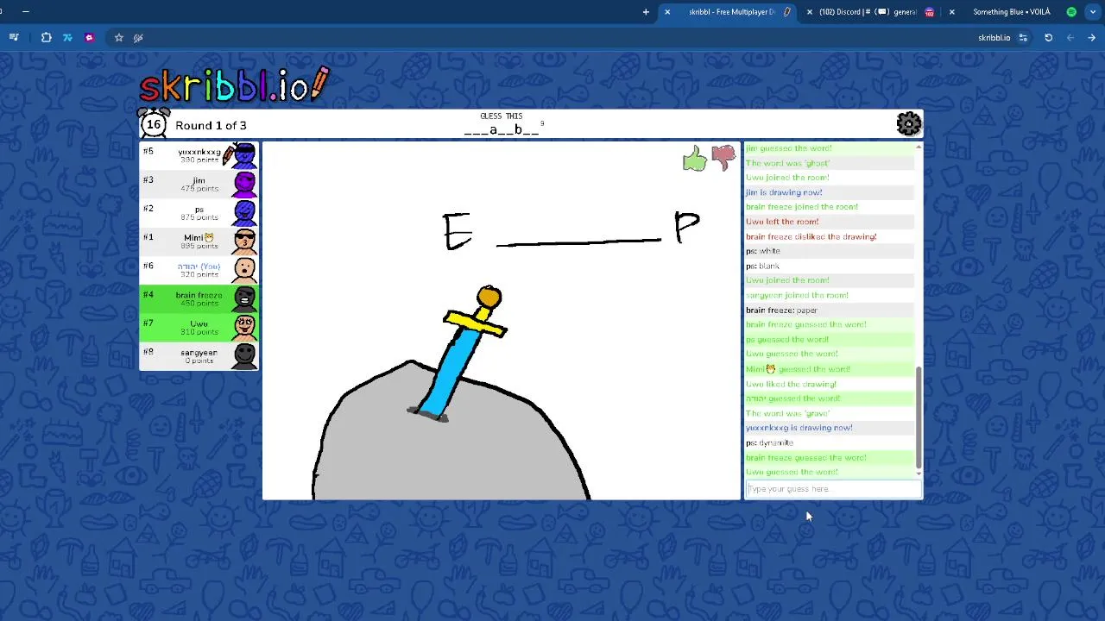Close the Something Blue tab
Viewport: 1105px width, 621px height.
[x=951, y=12]
